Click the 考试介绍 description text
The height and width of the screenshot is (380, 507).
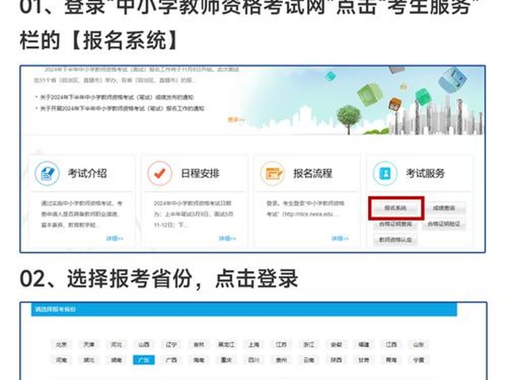point(82,214)
